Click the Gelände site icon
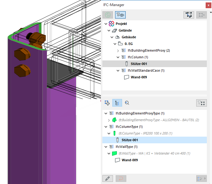Image resolution: width=212 pixels, height=184 pixels. pos(114,30)
